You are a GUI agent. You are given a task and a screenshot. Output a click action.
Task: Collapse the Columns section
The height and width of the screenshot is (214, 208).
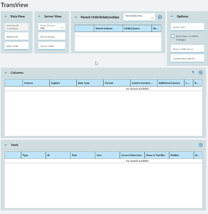click(6, 73)
